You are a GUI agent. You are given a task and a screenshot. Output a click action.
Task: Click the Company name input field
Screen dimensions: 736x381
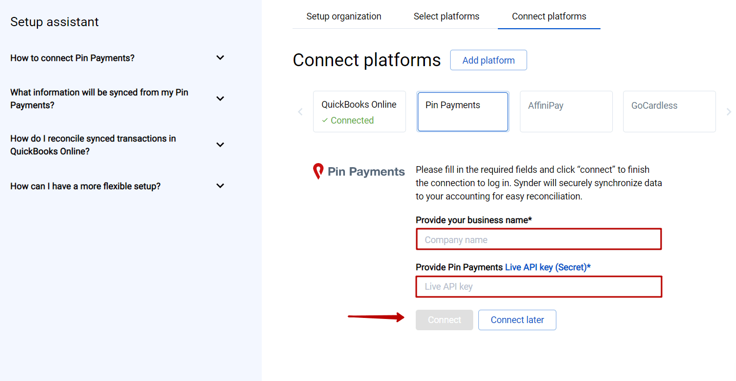(x=538, y=239)
